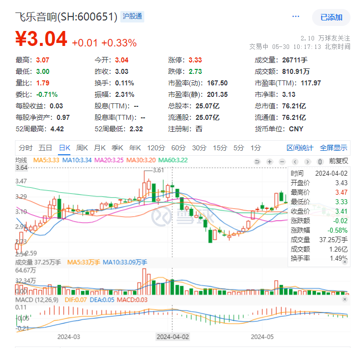Zoom out chart with minus icon
This screenshot has height=348, width=358.
click(x=282, y=162)
